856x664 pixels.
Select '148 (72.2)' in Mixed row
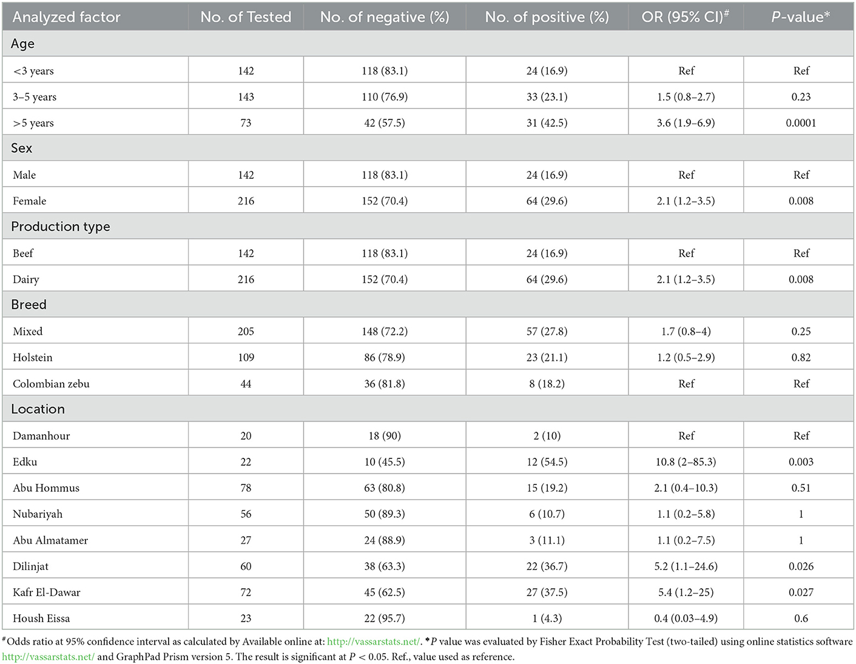[x=385, y=332]
